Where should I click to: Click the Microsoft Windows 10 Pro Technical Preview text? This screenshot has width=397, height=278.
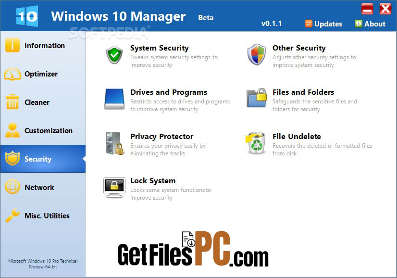click(x=43, y=264)
